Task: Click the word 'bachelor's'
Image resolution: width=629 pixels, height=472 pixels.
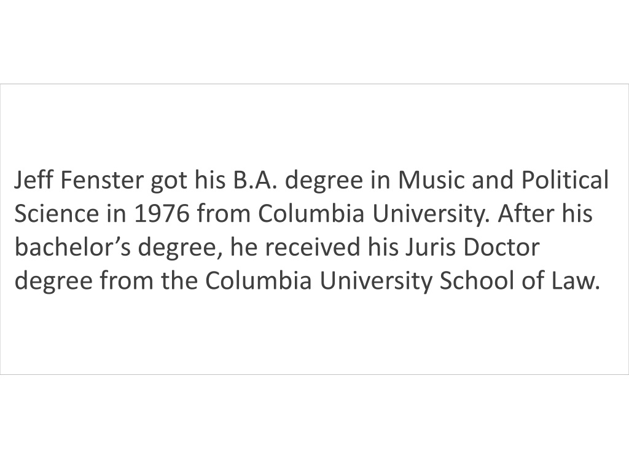Action: pyautogui.click(x=72, y=247)
